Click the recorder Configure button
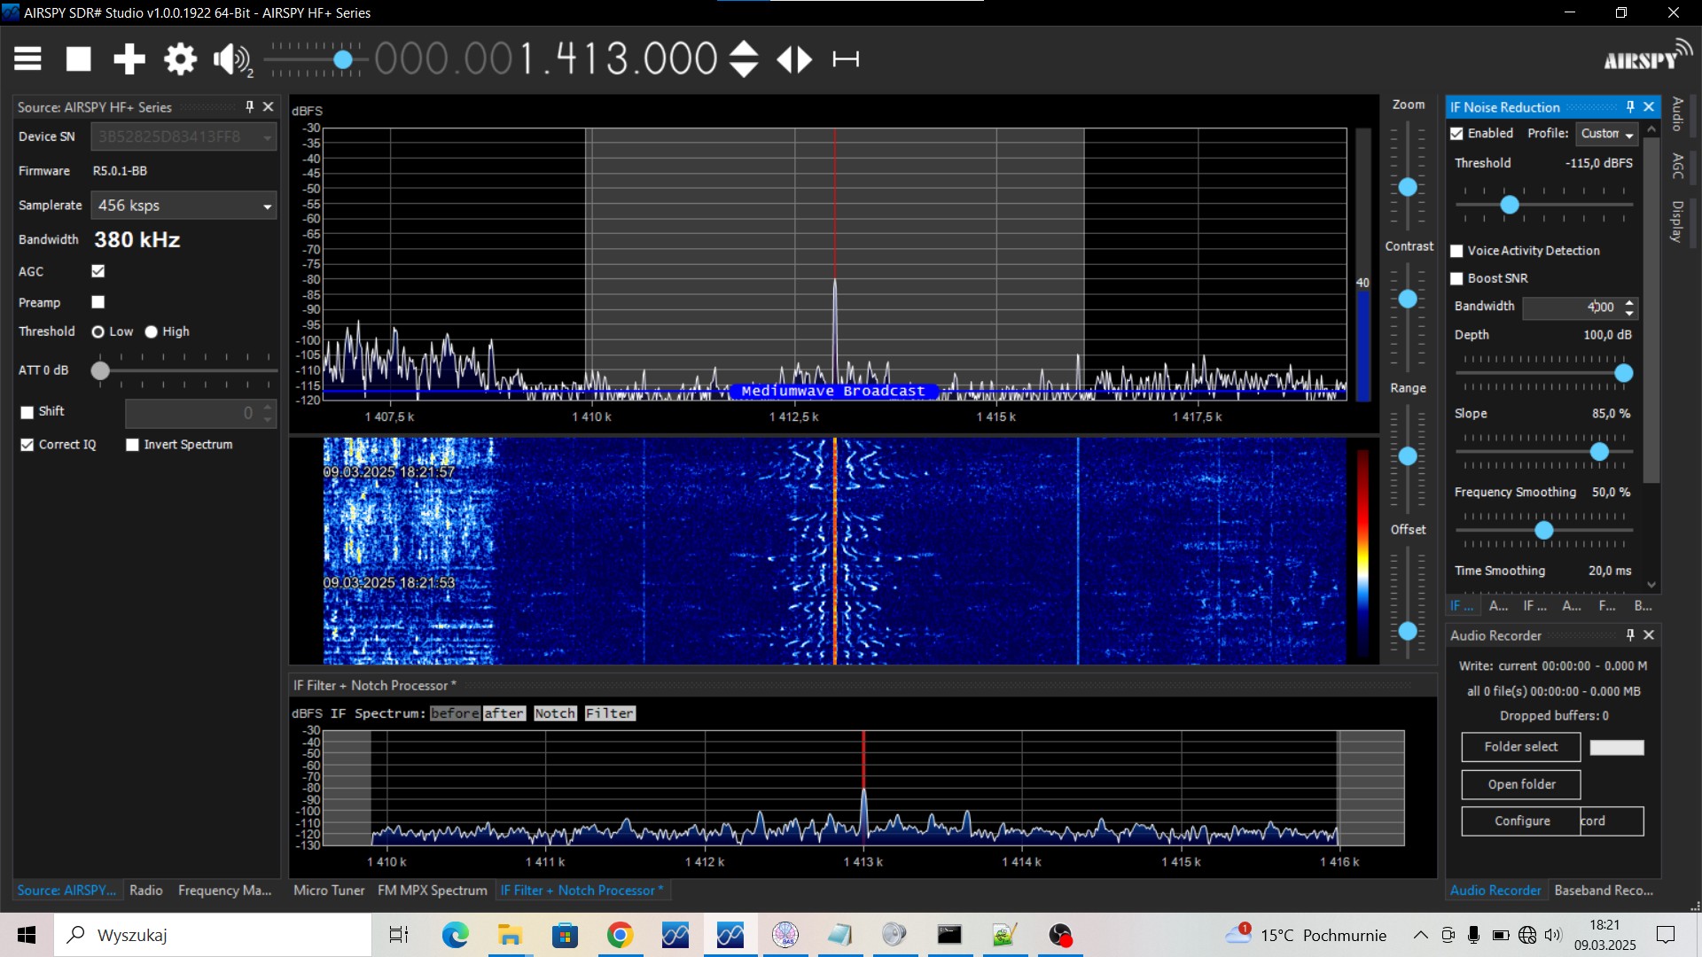Image resolution: width=1702 pixels, height=957 pixels. (x=1521, y=821)
